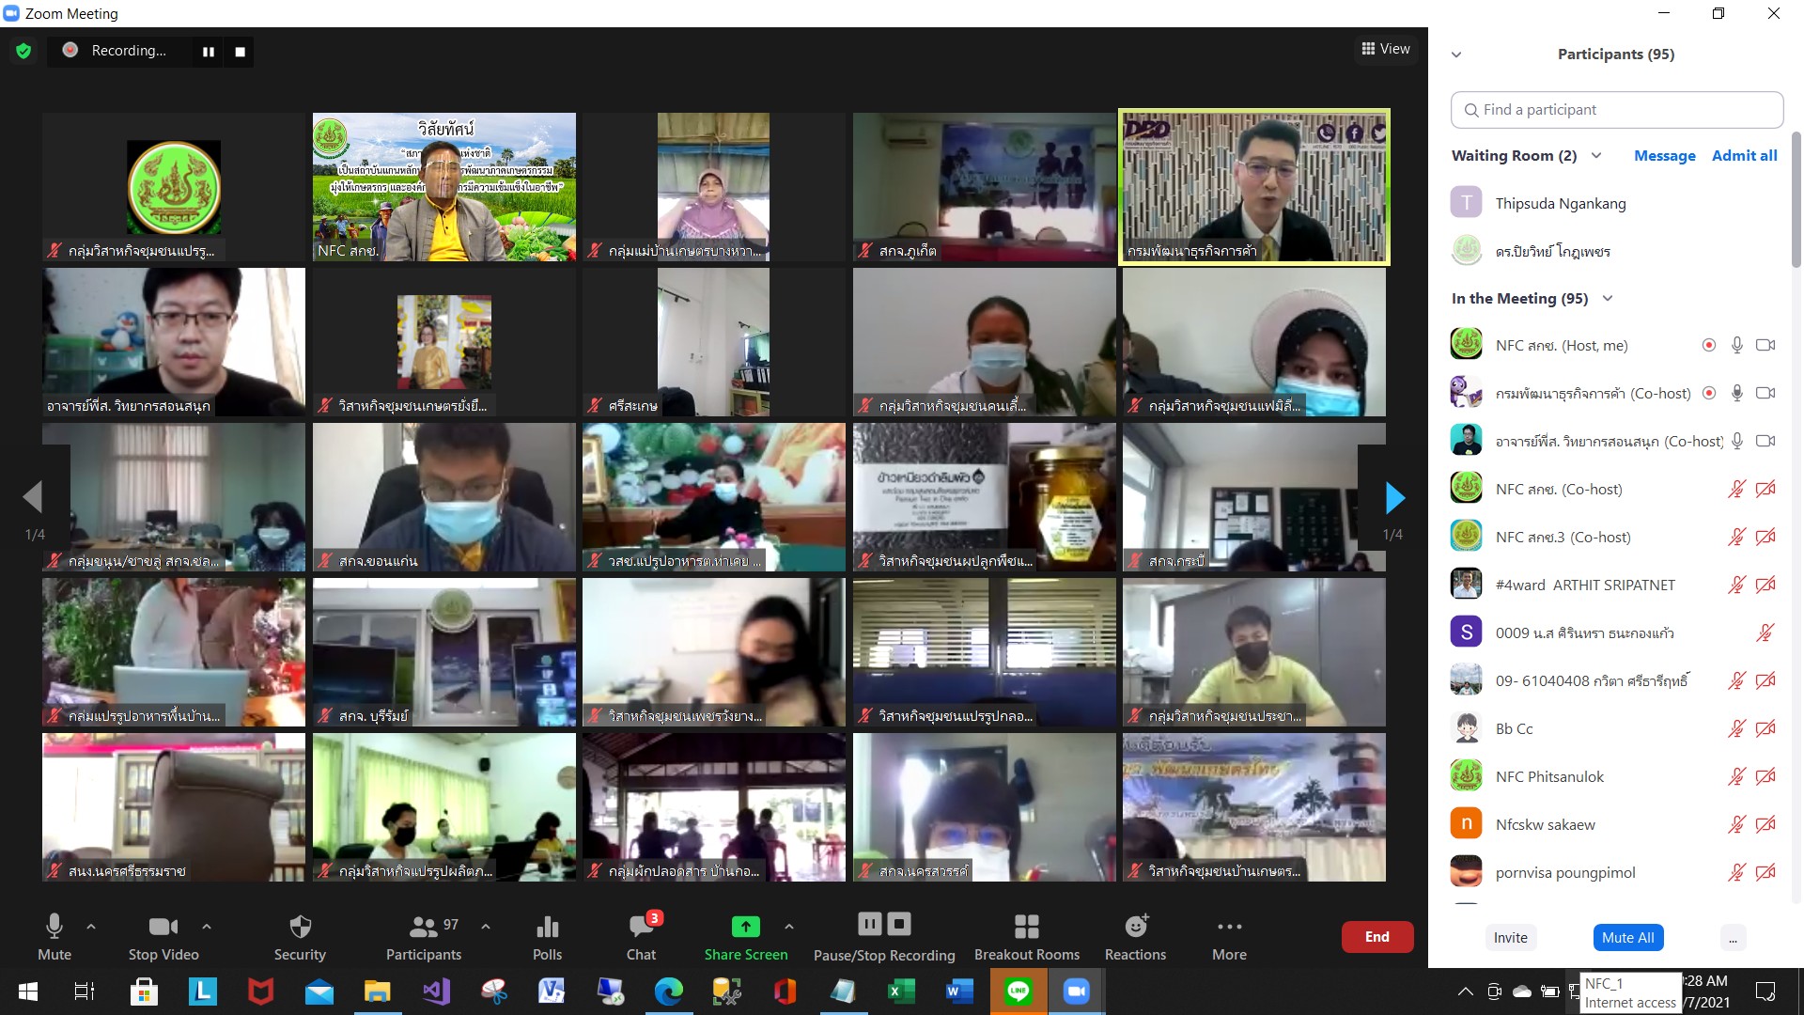Show hidden system tray icons

[x=1465, y=992]
